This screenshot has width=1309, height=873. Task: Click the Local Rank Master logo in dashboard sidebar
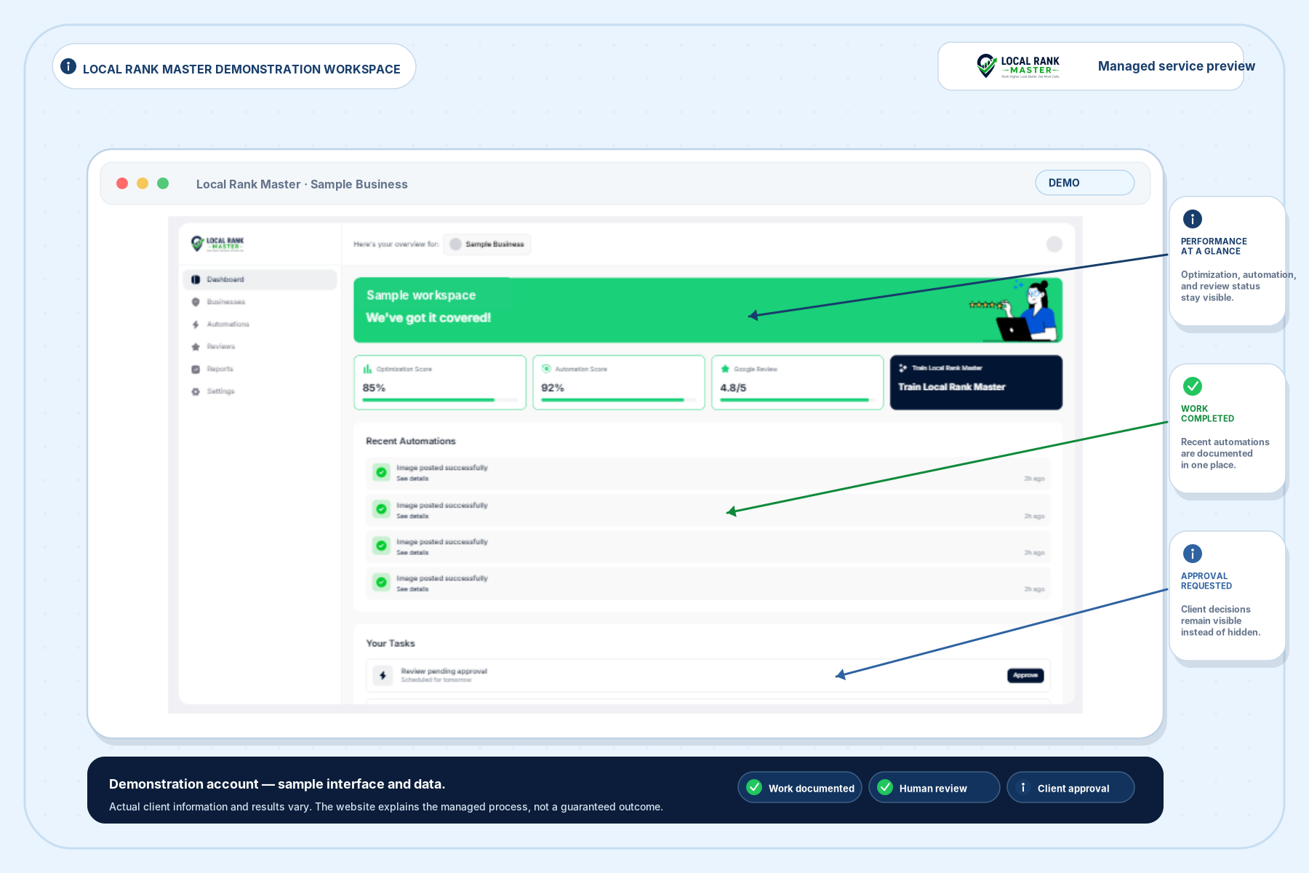point(217,244)
